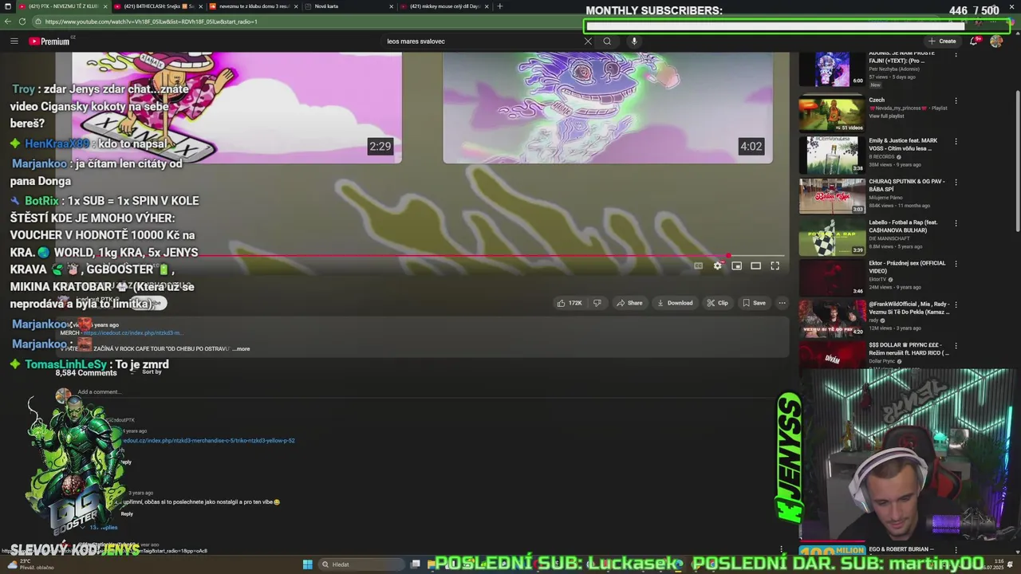Close the Nová karta tab
1021x574 pixels.
click(x=392, y=6)
